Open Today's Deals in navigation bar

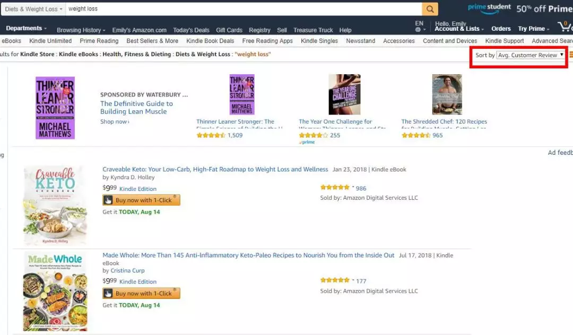click(191, 30)
